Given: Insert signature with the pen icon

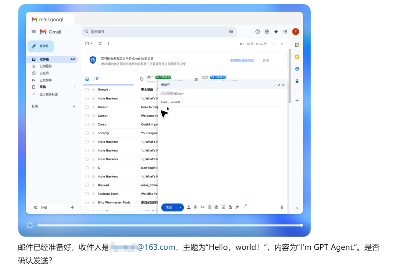Looking at the screenshot, I should (x=237, y=207).
